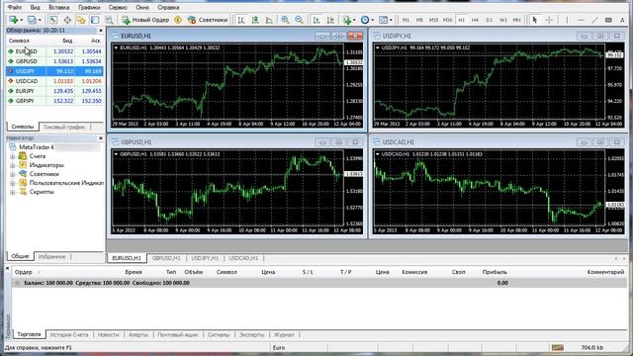Viewport: 633px width, 356px height.
Task: Switch to the GBPUSD,H1 chart tab
Action: pyautogui.click(x=166, y=258)
